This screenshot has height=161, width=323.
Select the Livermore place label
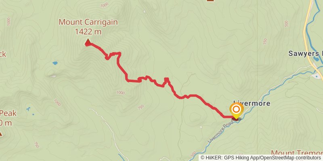(x=252, y=103)
